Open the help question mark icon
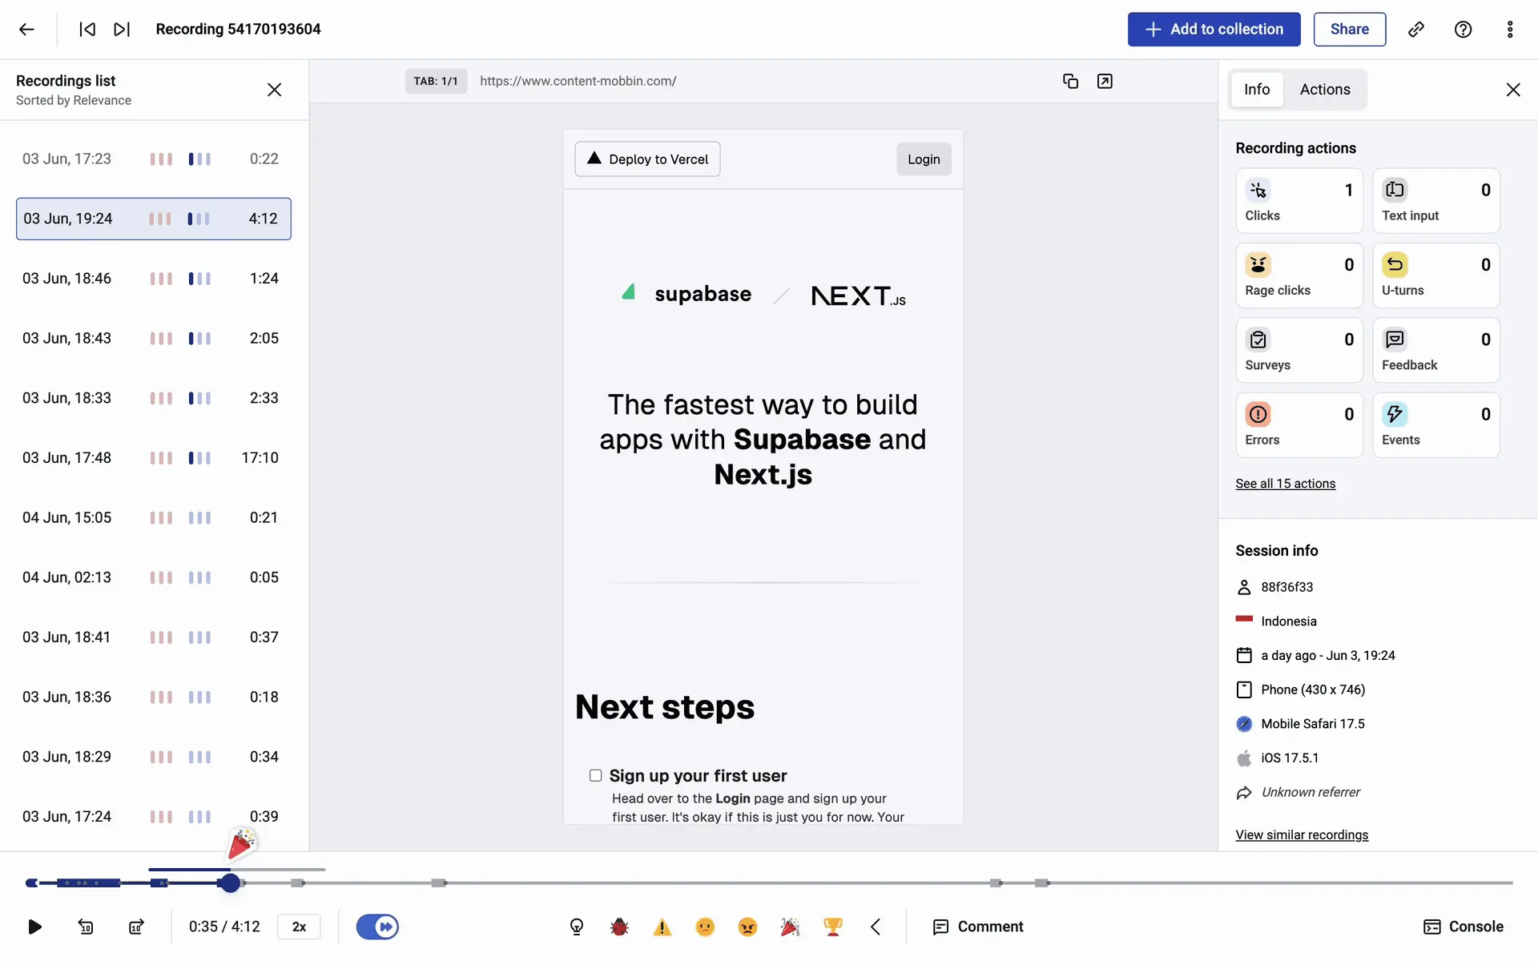Viewport: 1538px width, 961px height. click(x=1463, y=30)
